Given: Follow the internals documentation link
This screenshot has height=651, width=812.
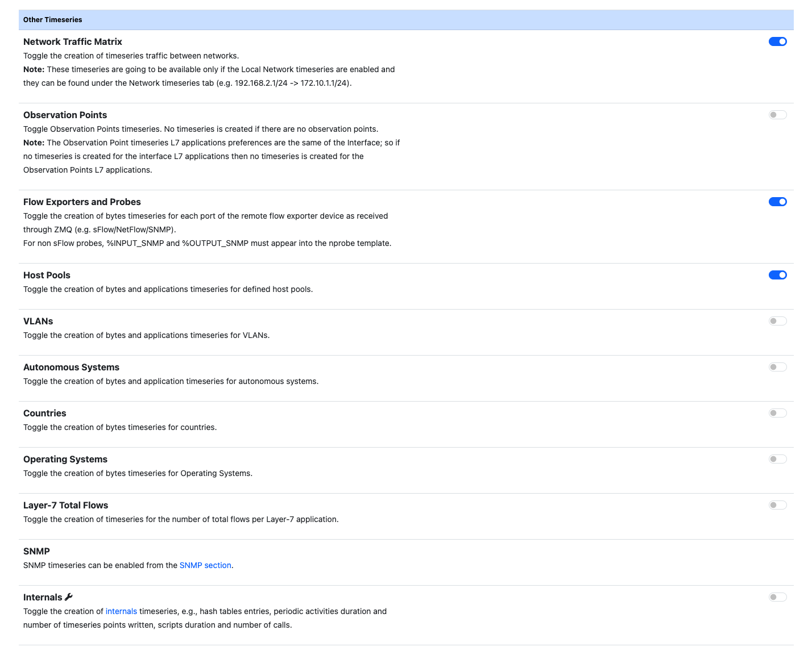Looking at the screenshot, I should pos(121,611).
